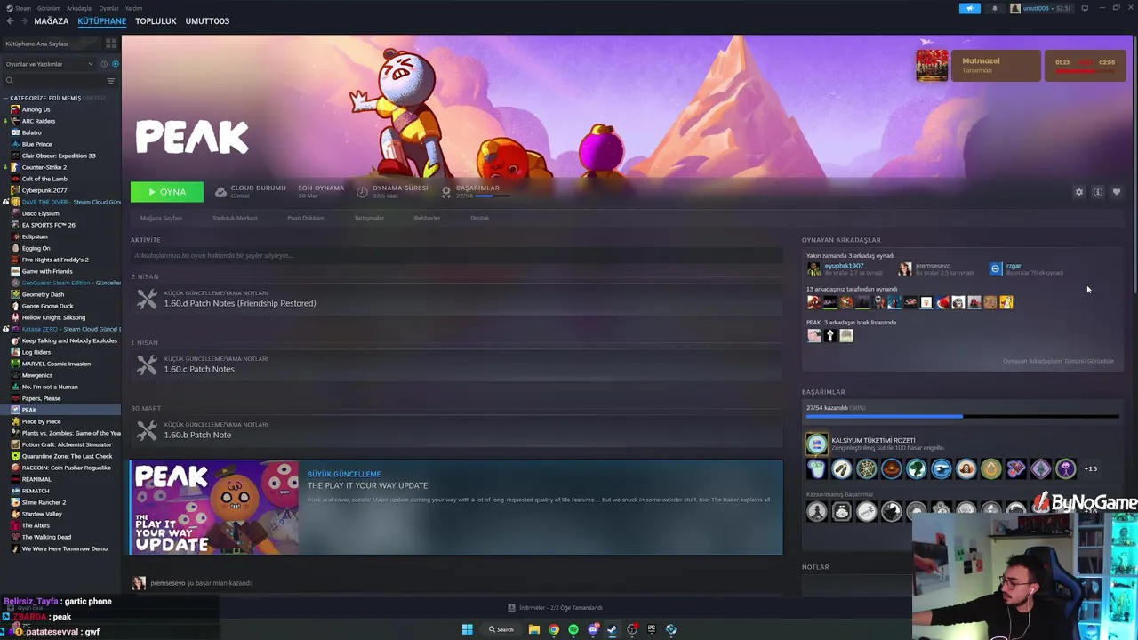Select Disco Elysium in the library
This screenshot has width=1138, height=640.
click(40, 213)
